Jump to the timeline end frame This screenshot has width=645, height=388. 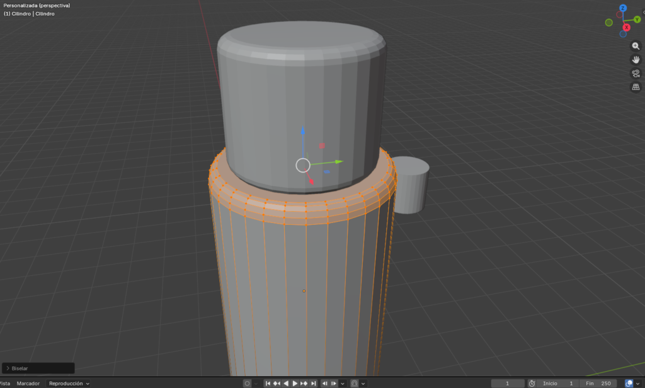[313, 383]
